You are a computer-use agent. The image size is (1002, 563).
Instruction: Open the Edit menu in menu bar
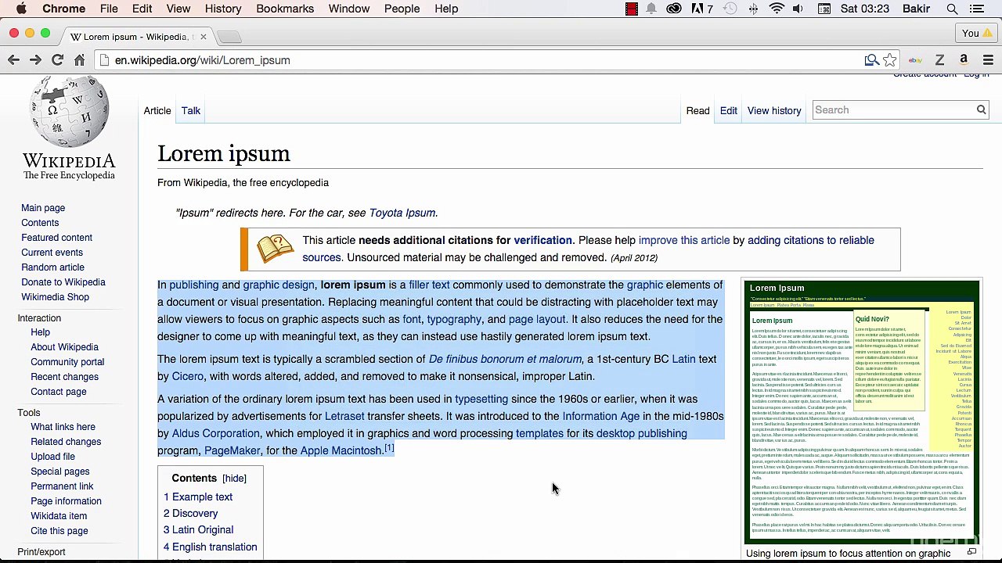click(x=142, y=9)
